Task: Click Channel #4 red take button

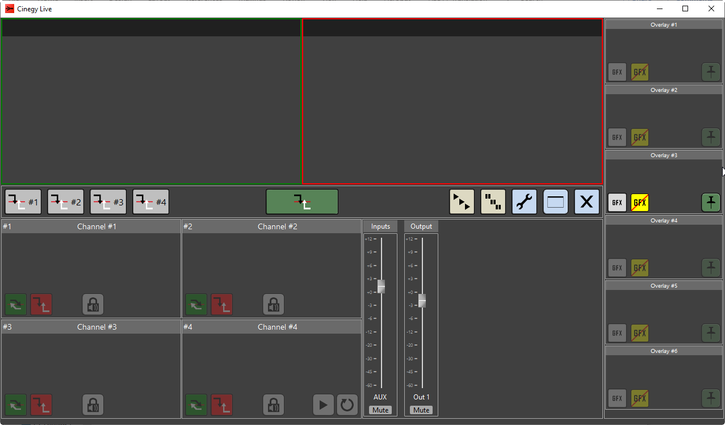Action: pos(222,405)
